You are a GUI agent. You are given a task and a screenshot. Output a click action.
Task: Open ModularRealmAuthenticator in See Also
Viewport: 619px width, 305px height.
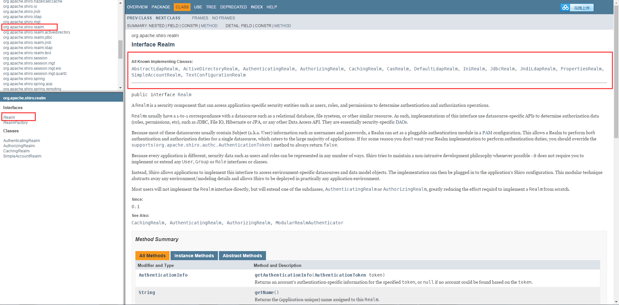click(309, 223)
